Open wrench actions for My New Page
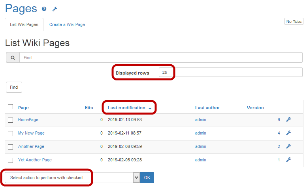This screenshot has width=307, height=187. point(288,133)
